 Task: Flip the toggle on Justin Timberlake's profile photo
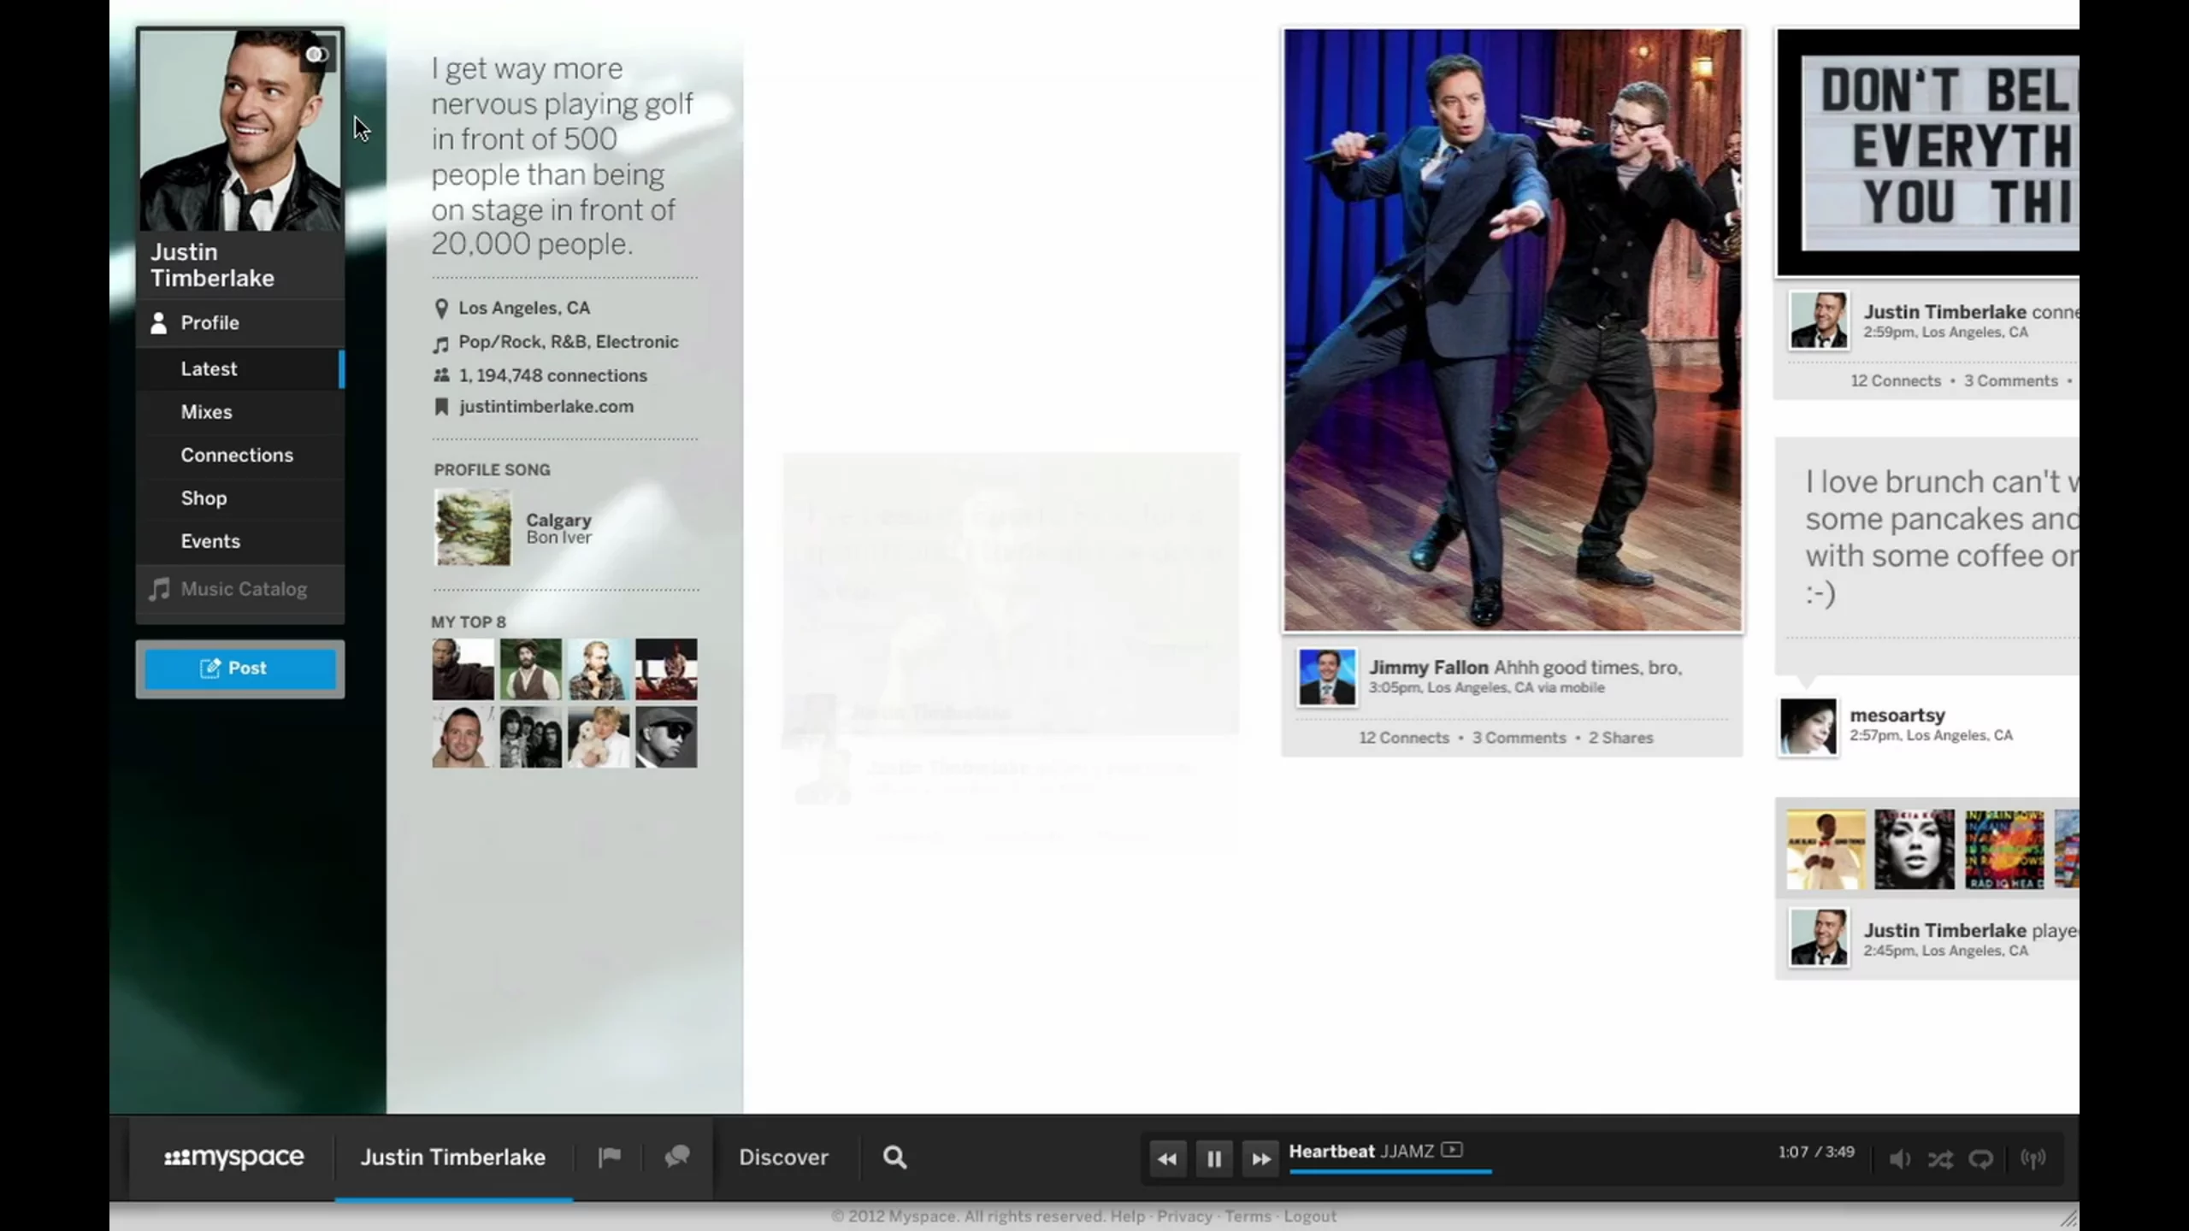(x=317, y=53)
